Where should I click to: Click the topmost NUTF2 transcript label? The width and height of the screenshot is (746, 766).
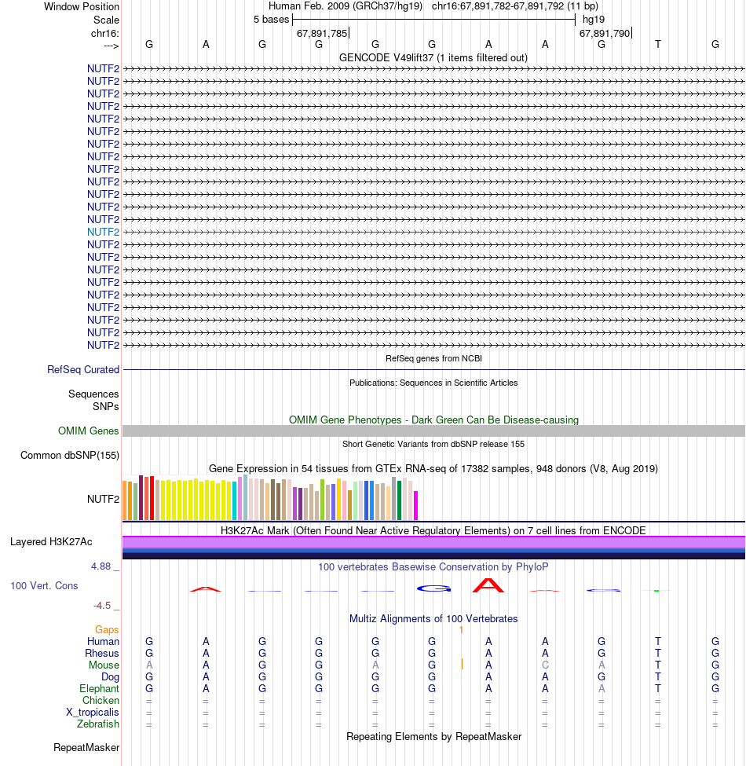pos(103,69)
